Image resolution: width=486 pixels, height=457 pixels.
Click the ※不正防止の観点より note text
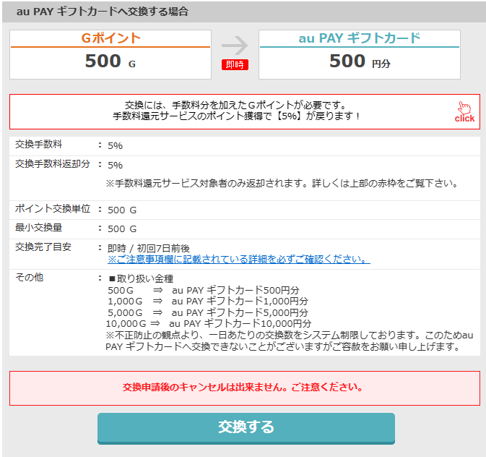coord(290,341)
